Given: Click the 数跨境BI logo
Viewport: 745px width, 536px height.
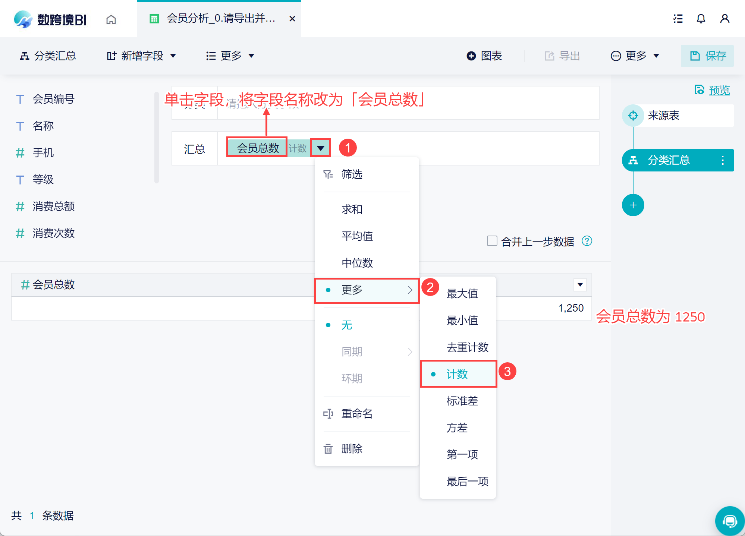Looking at the screenshot, I should 50,19.
